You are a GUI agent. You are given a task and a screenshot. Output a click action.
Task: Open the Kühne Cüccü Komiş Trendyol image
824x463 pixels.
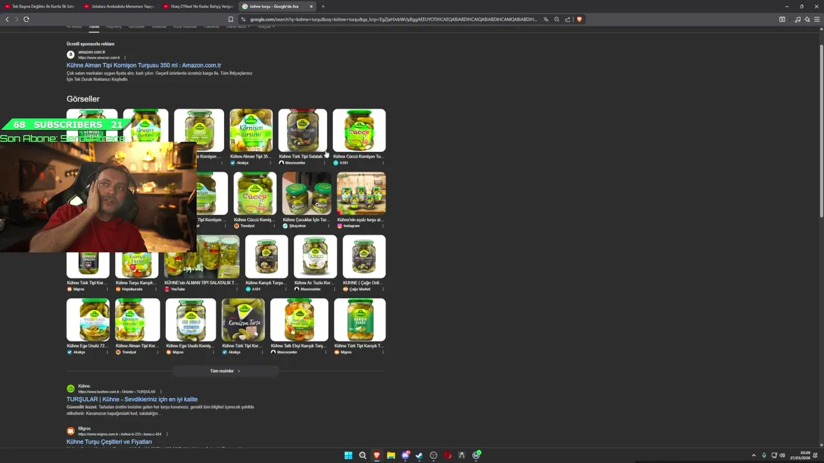point(255,193)
